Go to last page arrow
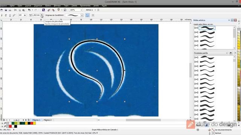The height and width of the screenshot is (135, 241). [x=26, y=120]
